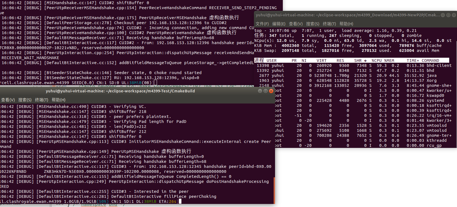Select the rcu_gp process command
457x207 pixels.
pos(434,145)
